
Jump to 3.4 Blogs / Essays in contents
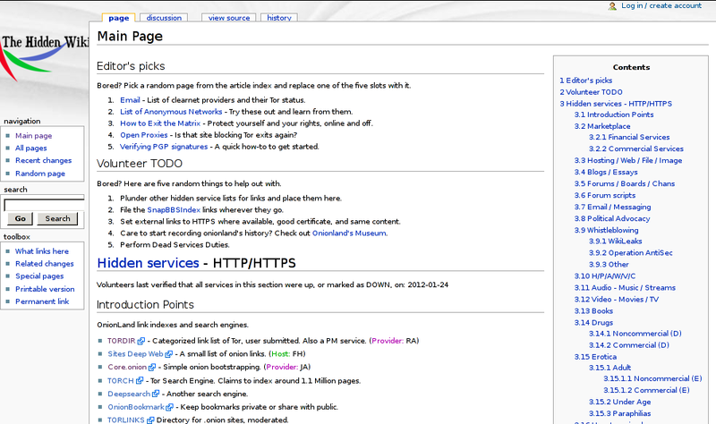[x=606, y=172]
